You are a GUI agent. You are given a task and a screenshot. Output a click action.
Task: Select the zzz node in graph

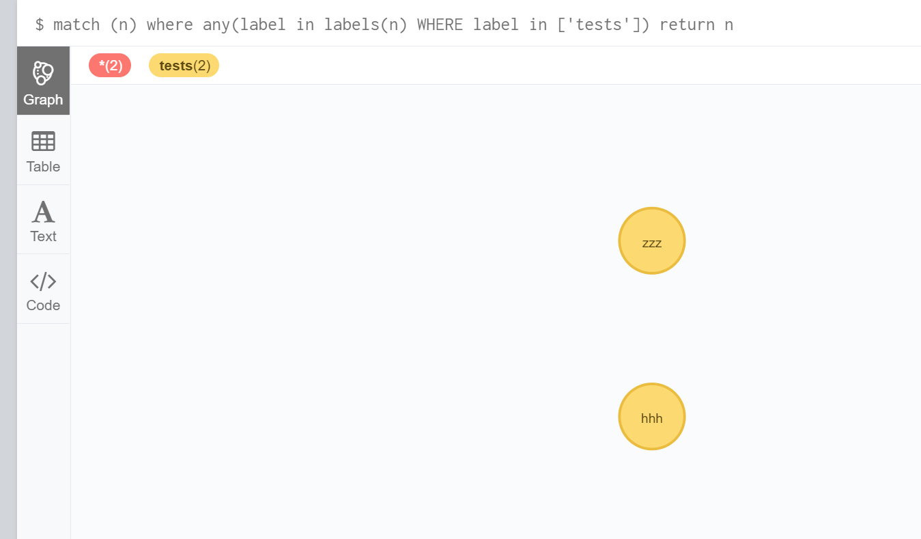652,240
